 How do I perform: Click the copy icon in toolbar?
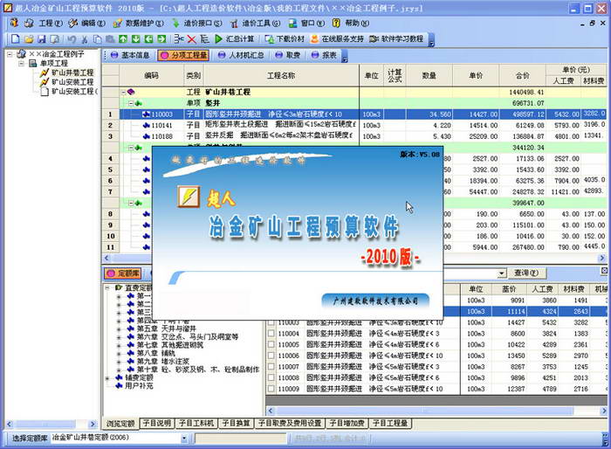[x=97, y=38]
